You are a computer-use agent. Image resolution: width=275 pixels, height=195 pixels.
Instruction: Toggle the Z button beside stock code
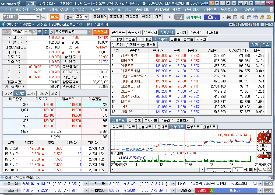(46, 32)
